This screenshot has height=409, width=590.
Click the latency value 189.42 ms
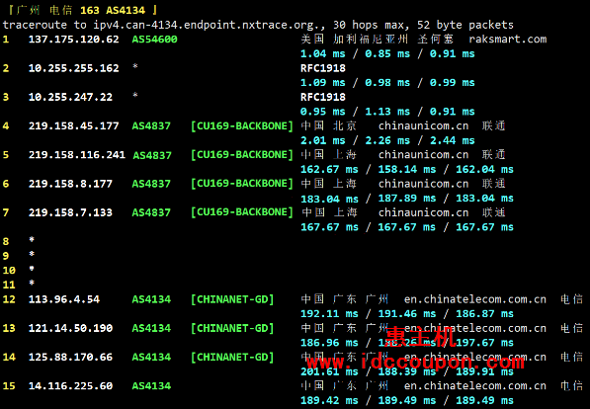[x=329, y=401]
